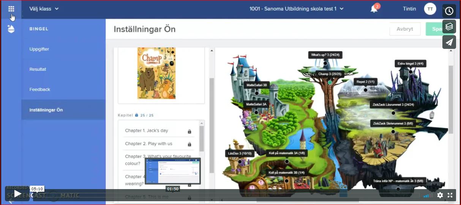Toggle lock for Chapter 1. Jack's day
This screenshot has height=205, width=461.
click(189, 131)
